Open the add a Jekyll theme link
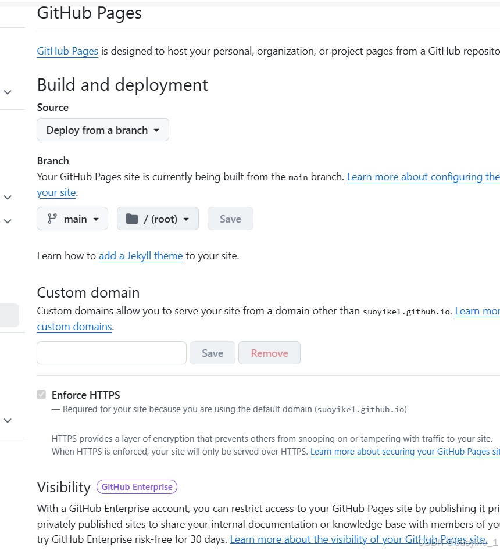 point(141,256)
